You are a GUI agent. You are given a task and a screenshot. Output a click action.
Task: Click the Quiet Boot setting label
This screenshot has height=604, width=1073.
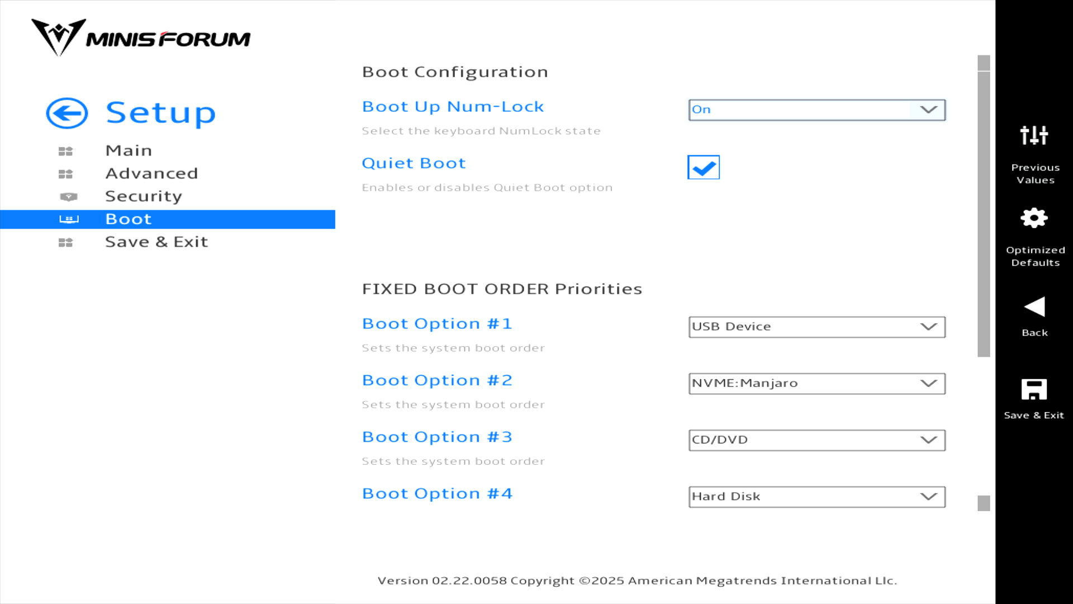click(x=414, y=163)
